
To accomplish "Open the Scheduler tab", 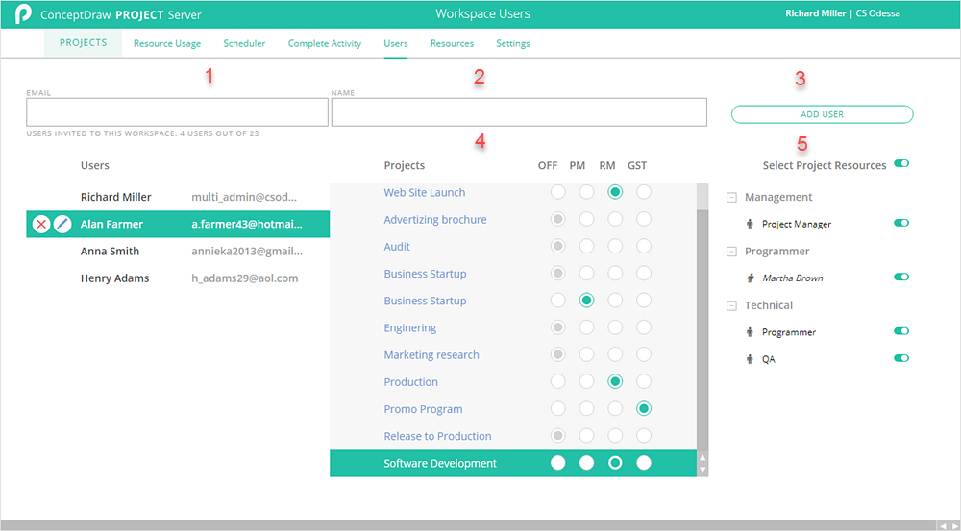I will 244,43.
